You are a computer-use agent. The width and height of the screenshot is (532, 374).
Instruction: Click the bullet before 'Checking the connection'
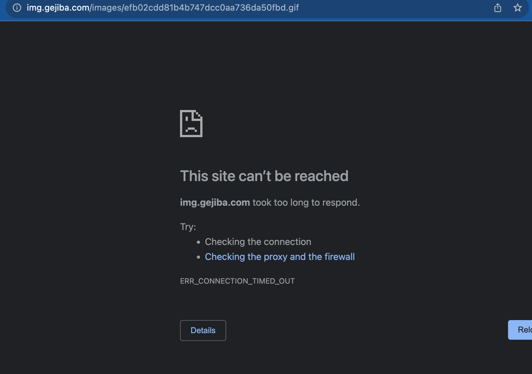[x=198, y=242]
